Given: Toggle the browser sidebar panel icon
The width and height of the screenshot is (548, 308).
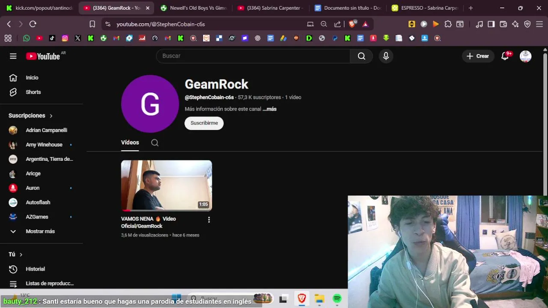Looking at the screenshot, I should (491, 24).
